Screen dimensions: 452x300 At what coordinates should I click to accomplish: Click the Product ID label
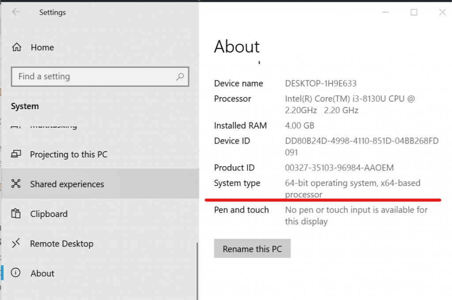pos(234,167)
